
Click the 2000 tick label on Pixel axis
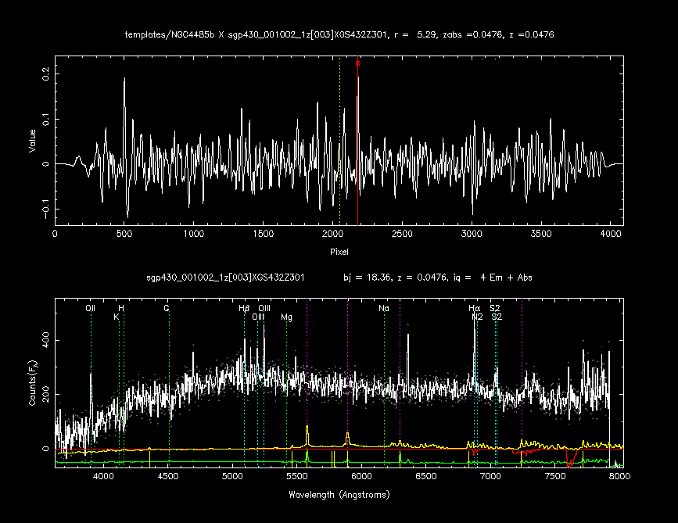332,235
